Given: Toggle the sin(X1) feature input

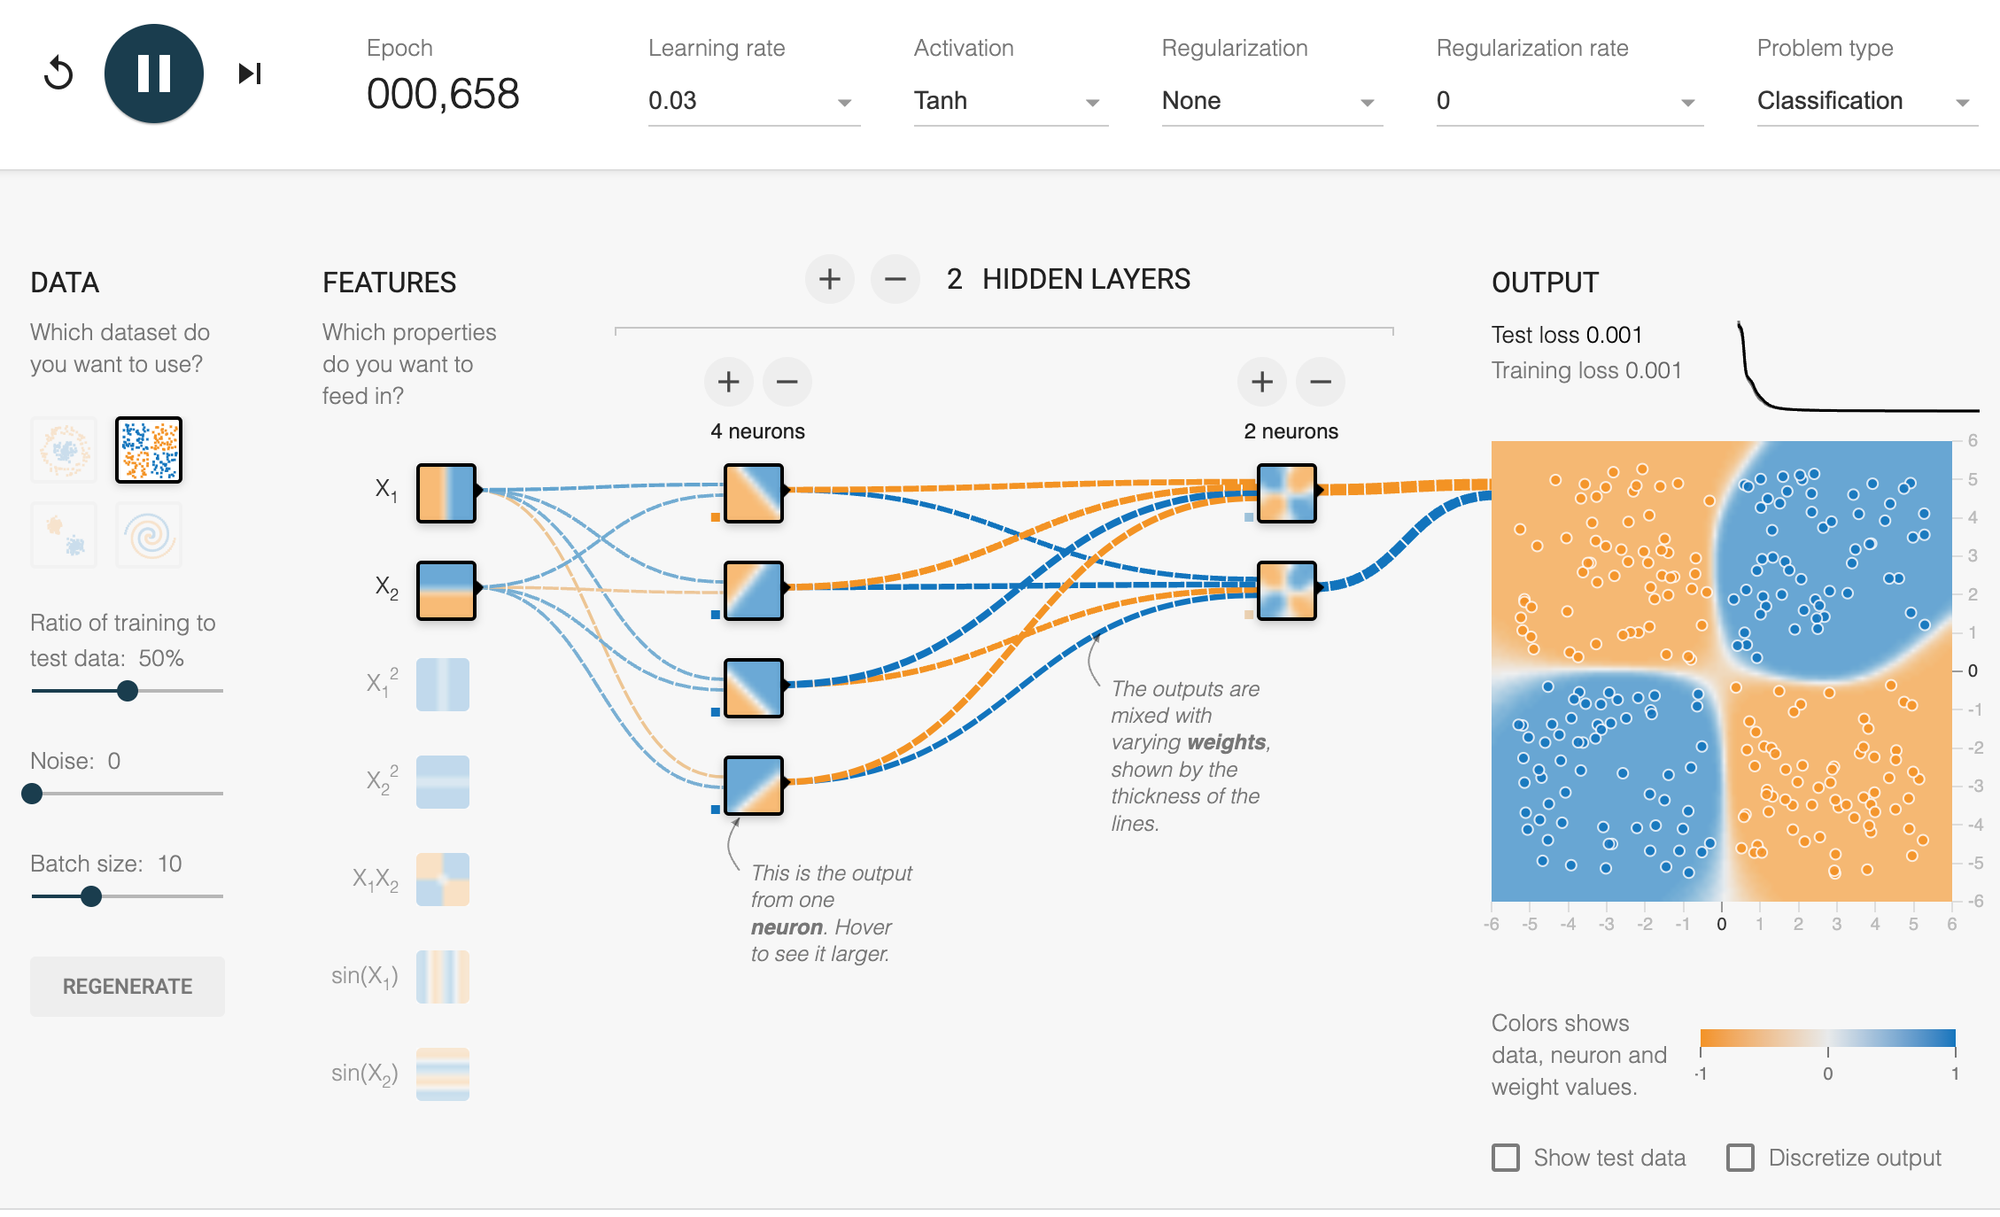Looking at the screenshot, I should [443, 977].
